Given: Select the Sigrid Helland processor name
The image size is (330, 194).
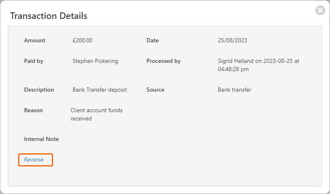Looking at the screenshot, I should 235,61.
